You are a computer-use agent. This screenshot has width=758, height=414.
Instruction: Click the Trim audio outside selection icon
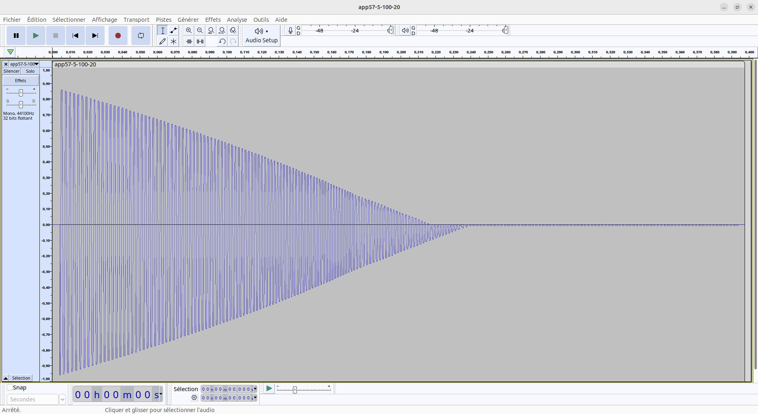pyautogui.click(x=189, y=41)
